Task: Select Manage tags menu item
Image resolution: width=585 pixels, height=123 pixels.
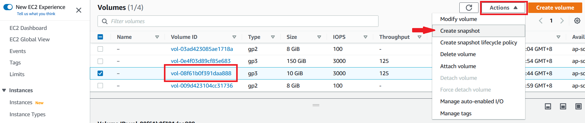Action: pos(478,113)
